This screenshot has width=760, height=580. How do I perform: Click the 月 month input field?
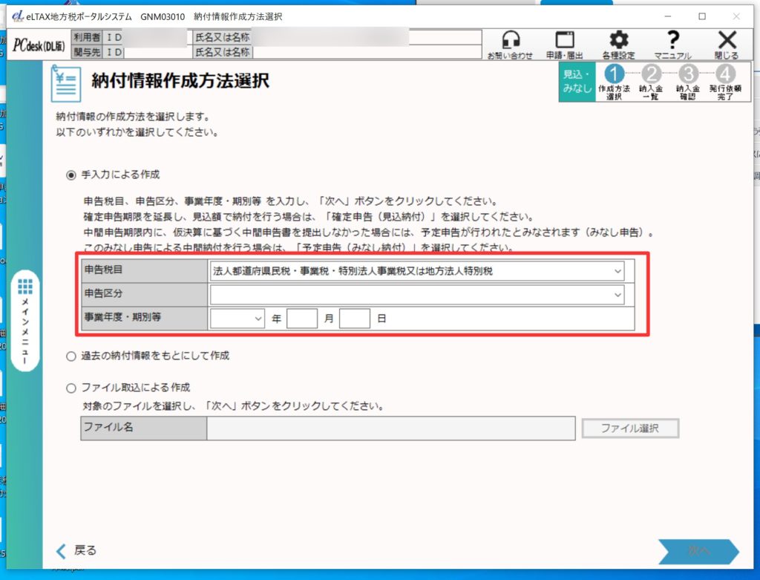(301, 319)
